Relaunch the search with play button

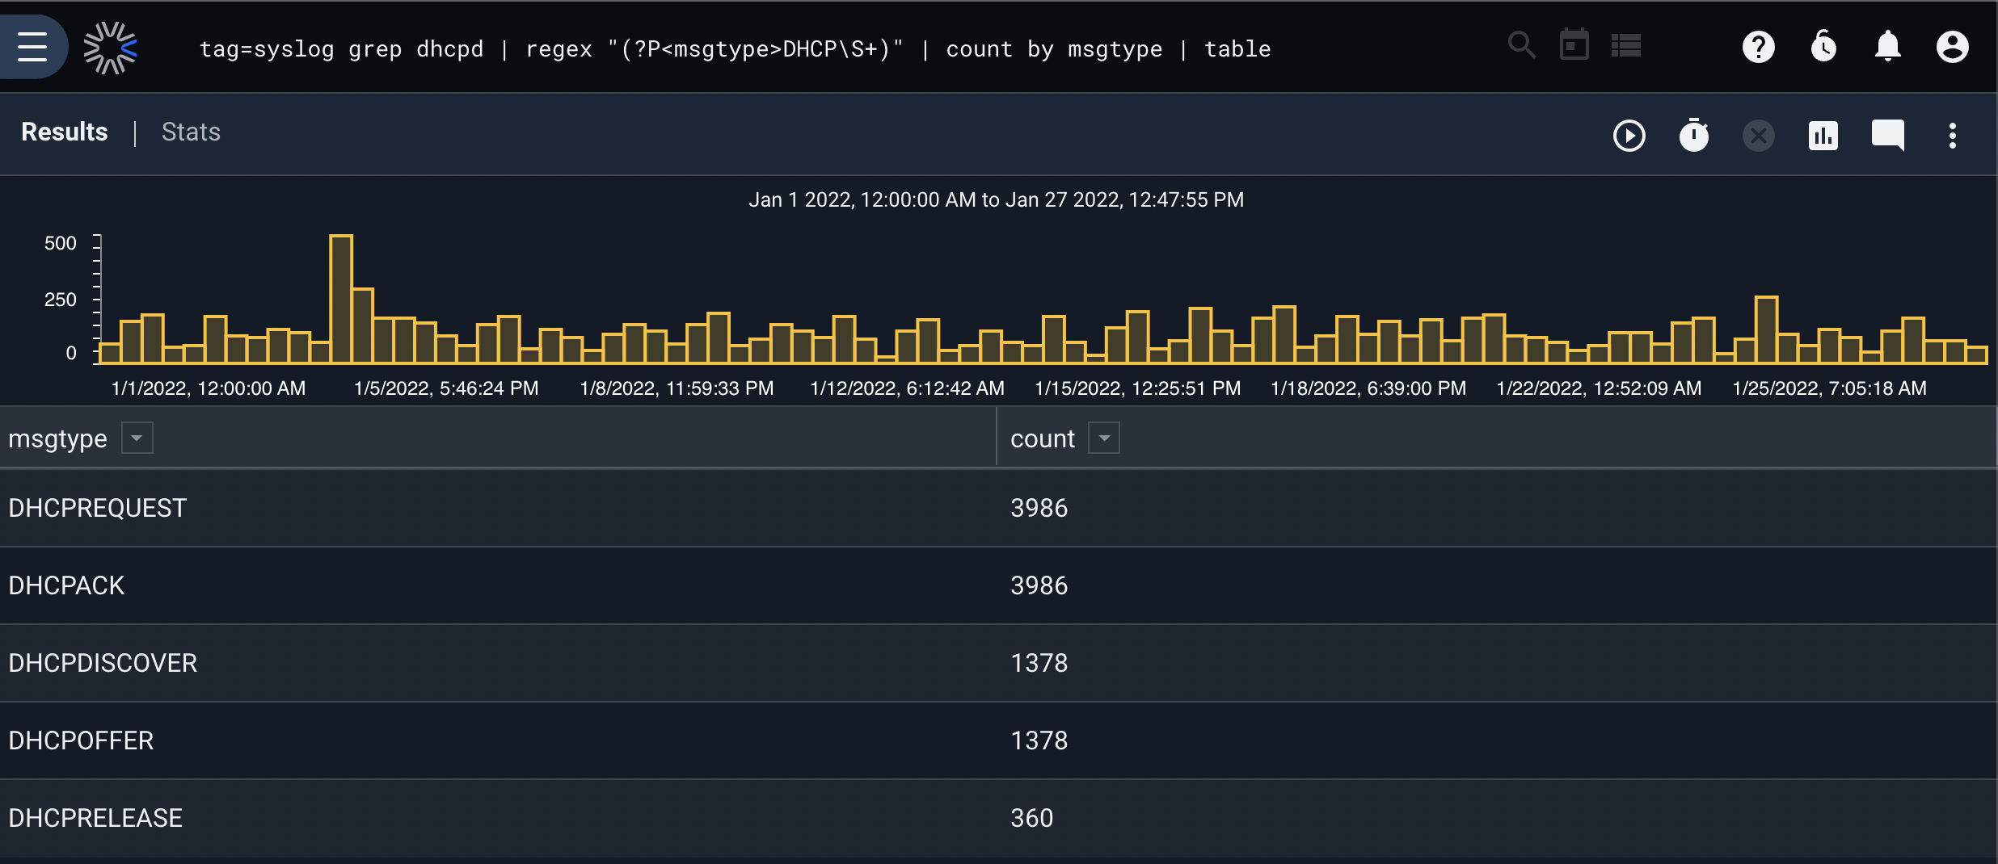tap(1629, 136)
